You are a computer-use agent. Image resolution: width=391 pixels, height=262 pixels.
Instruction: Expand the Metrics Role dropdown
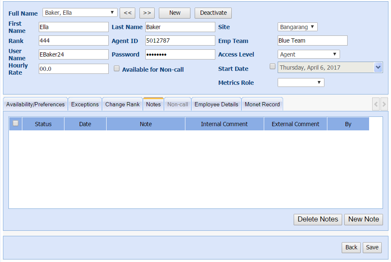coord(301,83)
